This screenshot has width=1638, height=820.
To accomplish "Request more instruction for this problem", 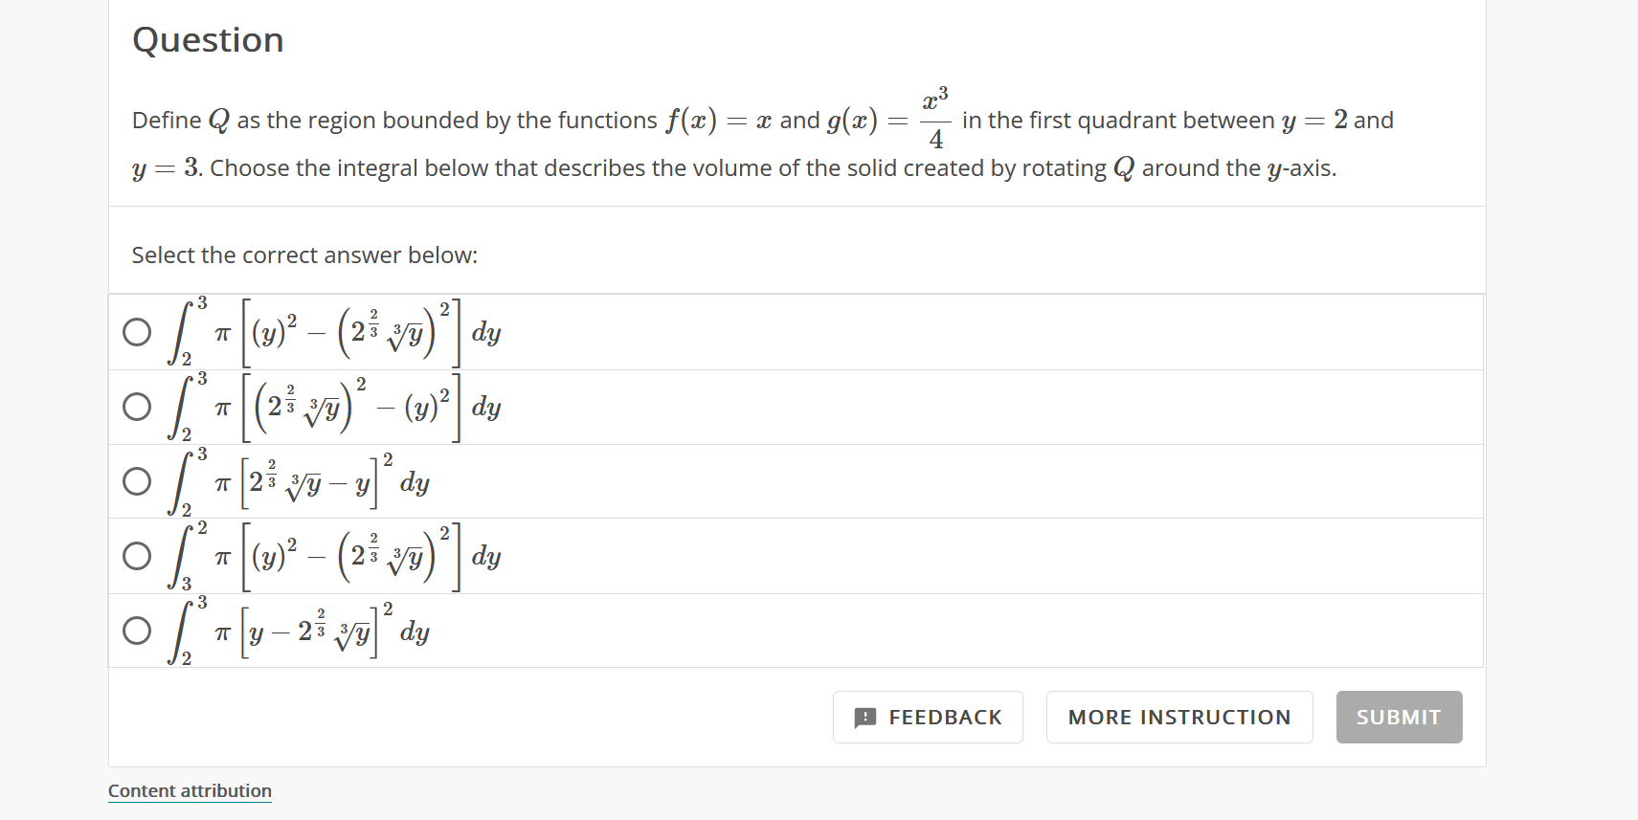I will pyautogui.click(x=1179, y=717).
